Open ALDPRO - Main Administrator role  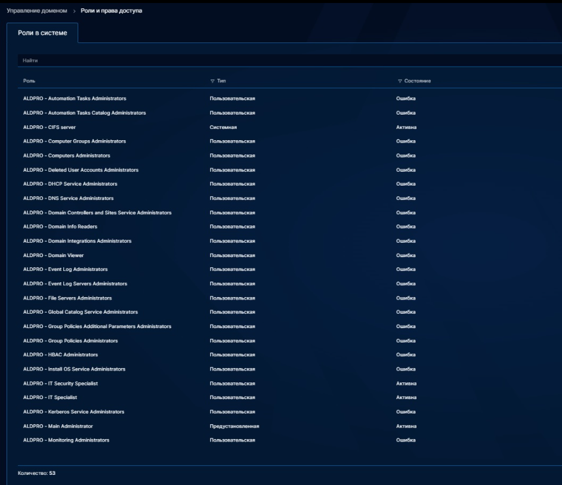57,426
